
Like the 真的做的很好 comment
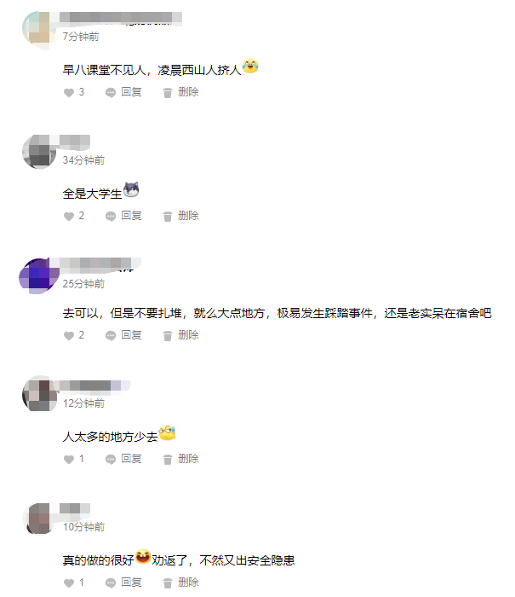point(69,583)
